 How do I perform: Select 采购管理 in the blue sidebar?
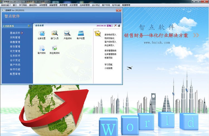pos(15,37)
